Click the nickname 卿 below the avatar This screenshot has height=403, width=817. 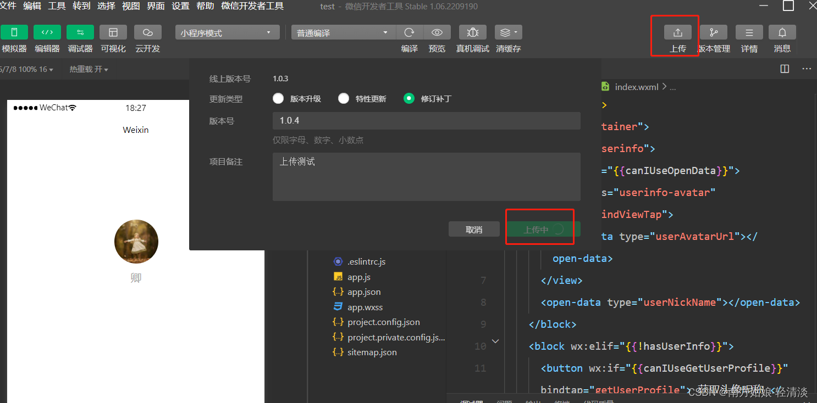pyautogui.click(x=136, y=278)
